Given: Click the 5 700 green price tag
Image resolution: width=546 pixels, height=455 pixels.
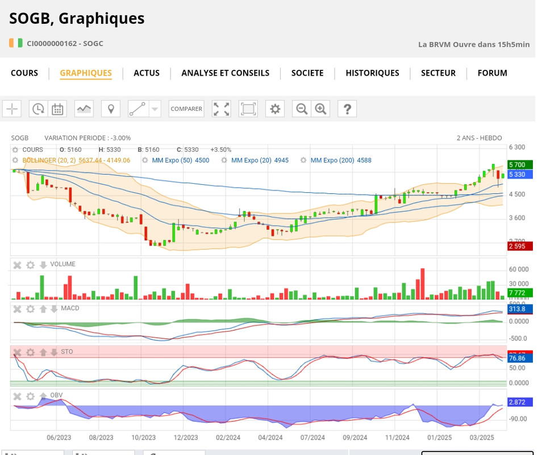Looking at the screenshot, I should point(520,164).
